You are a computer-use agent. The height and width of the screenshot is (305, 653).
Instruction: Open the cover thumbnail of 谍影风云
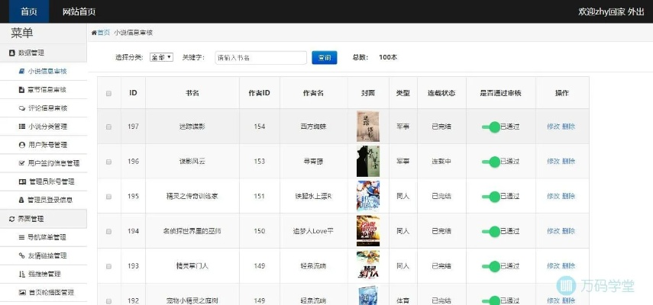point(368,161)
